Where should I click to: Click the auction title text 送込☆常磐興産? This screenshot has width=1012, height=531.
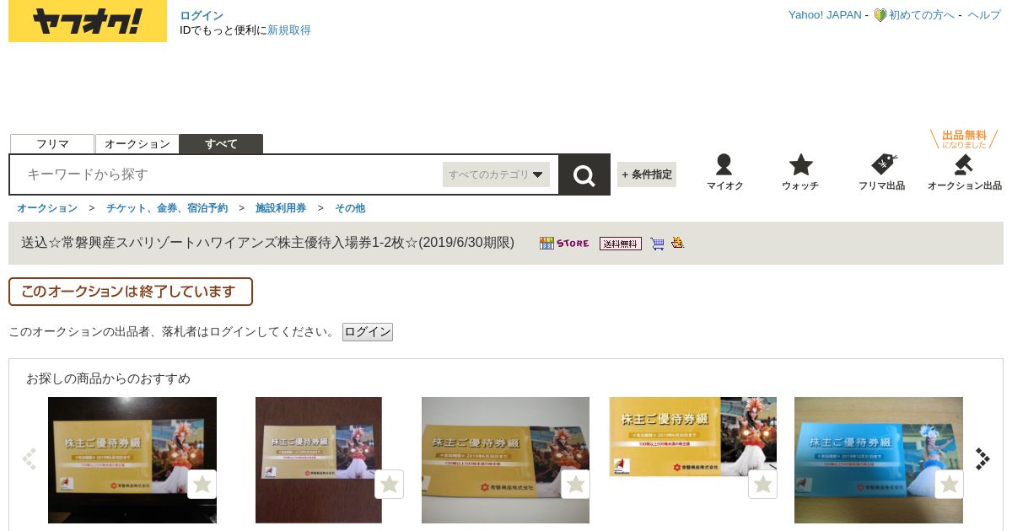click(x=268, y=243)
